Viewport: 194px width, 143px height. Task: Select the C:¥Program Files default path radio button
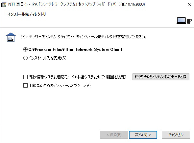click(25, 50)
